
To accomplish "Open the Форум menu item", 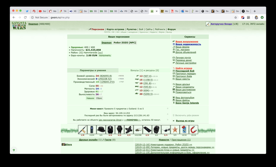I will click(172, 29).
